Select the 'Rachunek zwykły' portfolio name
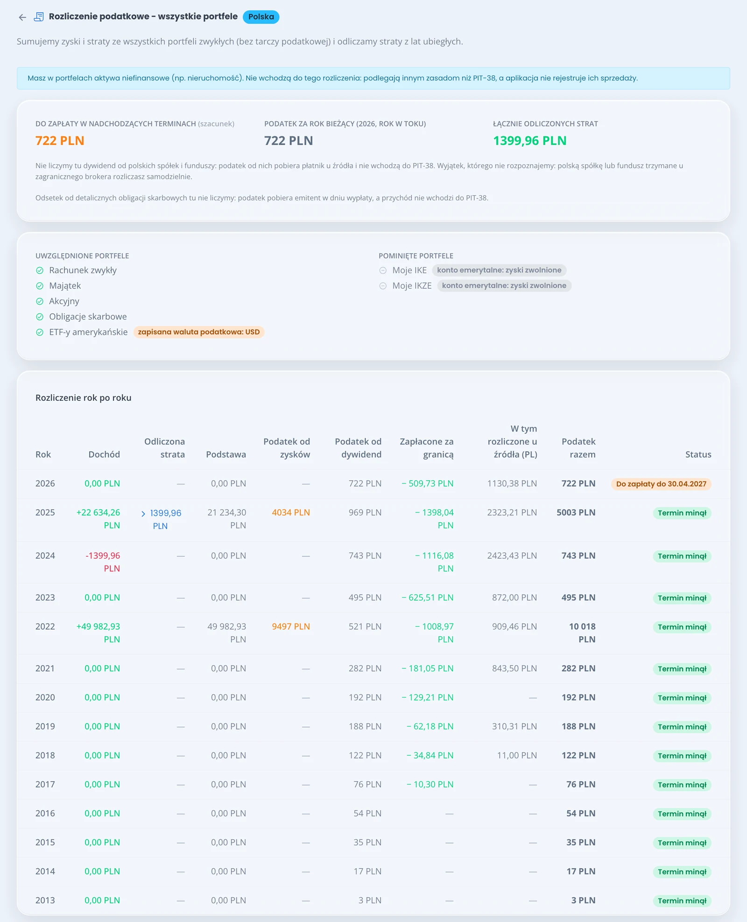The height and width of the screenshot is (922, 747). 83,270
